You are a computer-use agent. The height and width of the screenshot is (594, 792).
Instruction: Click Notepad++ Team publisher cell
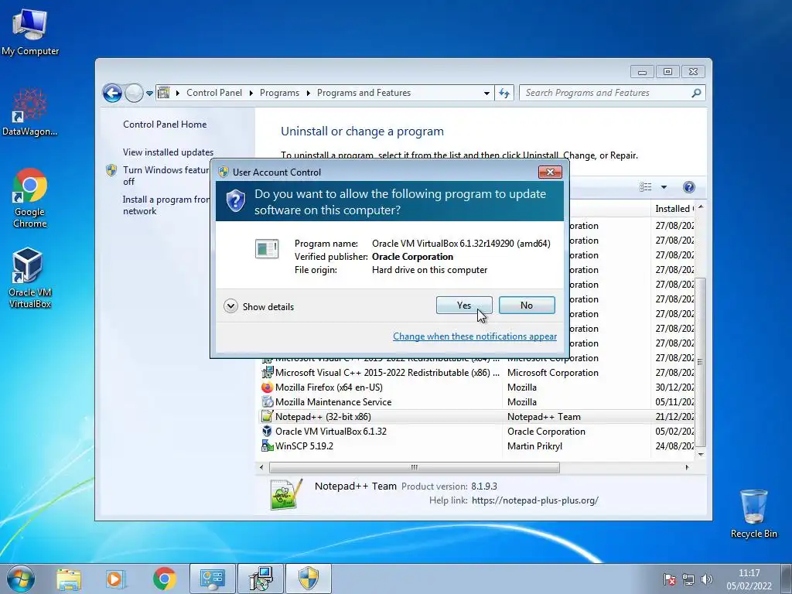(x=544, y=417)
